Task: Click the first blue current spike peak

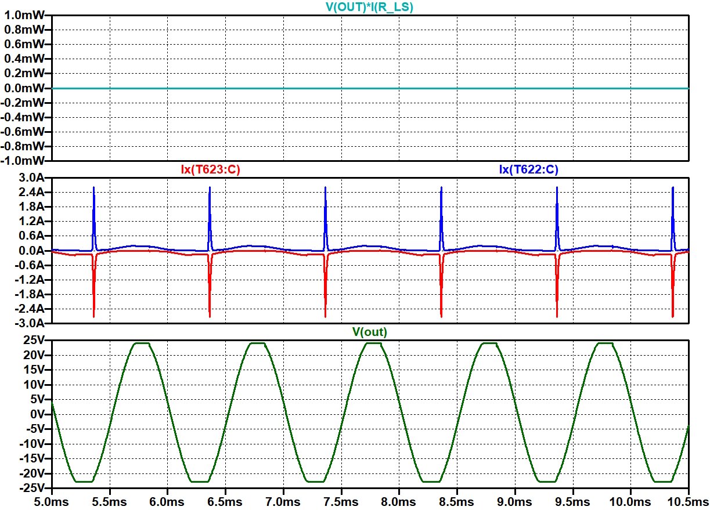Action: click(x=93, y=188)
